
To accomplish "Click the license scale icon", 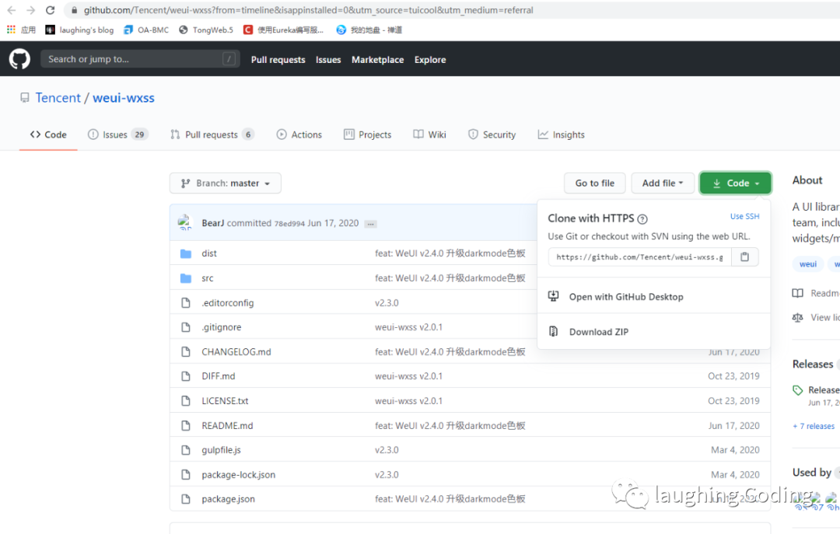I will point(798,318).
